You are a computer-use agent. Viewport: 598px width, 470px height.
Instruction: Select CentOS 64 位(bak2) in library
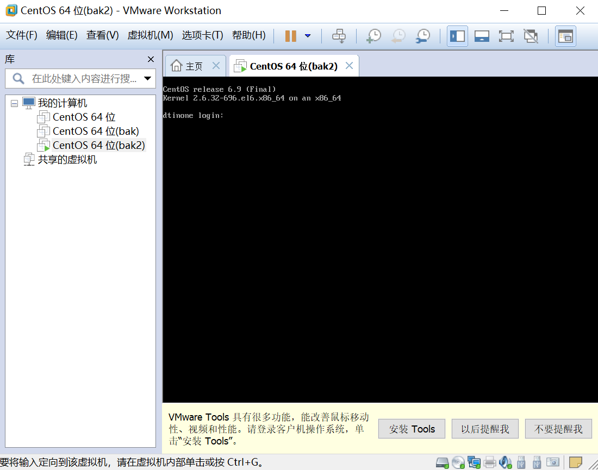(x=99, y=145)
